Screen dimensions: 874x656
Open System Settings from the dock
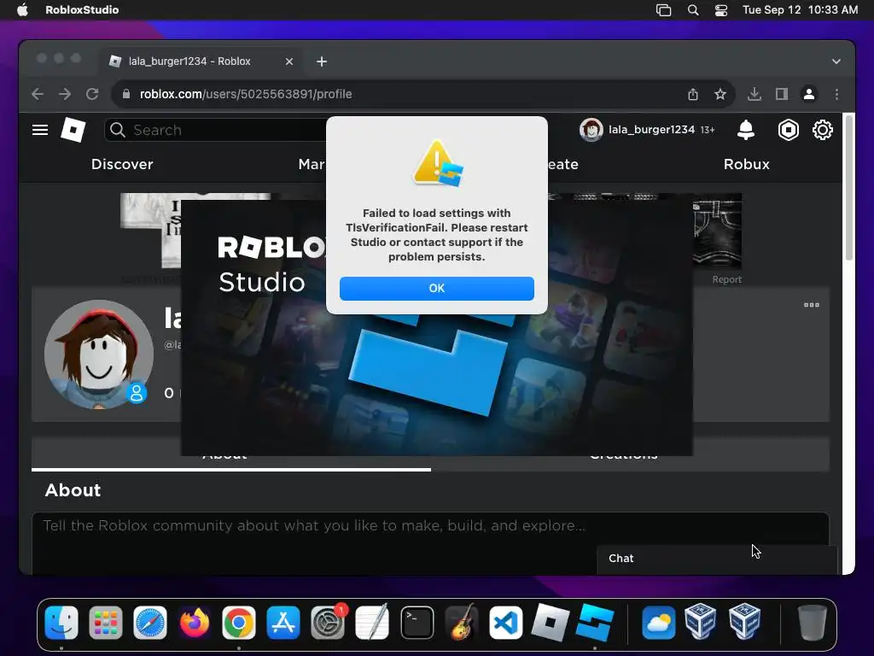(328, 623)
